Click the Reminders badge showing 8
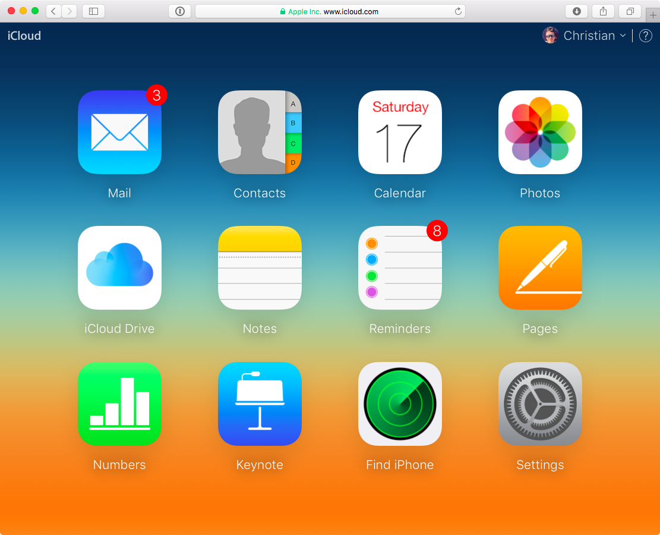 coord(437,231)
